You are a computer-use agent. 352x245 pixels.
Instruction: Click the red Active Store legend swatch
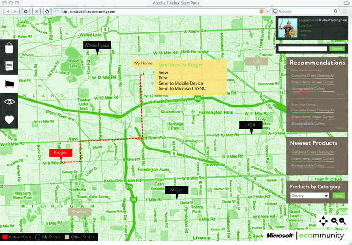pyautogui.click(x=5, y=237)
